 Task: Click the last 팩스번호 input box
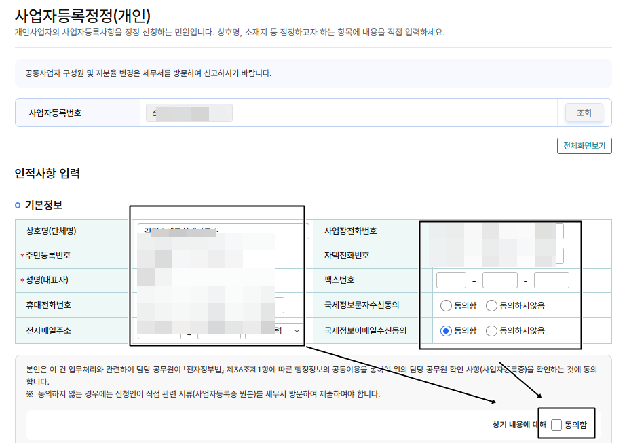click(x=550, y=280)
